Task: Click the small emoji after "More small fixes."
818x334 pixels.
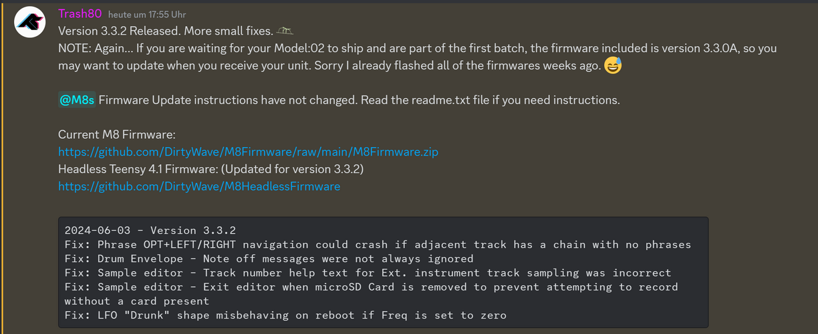Action: [285, 31]
